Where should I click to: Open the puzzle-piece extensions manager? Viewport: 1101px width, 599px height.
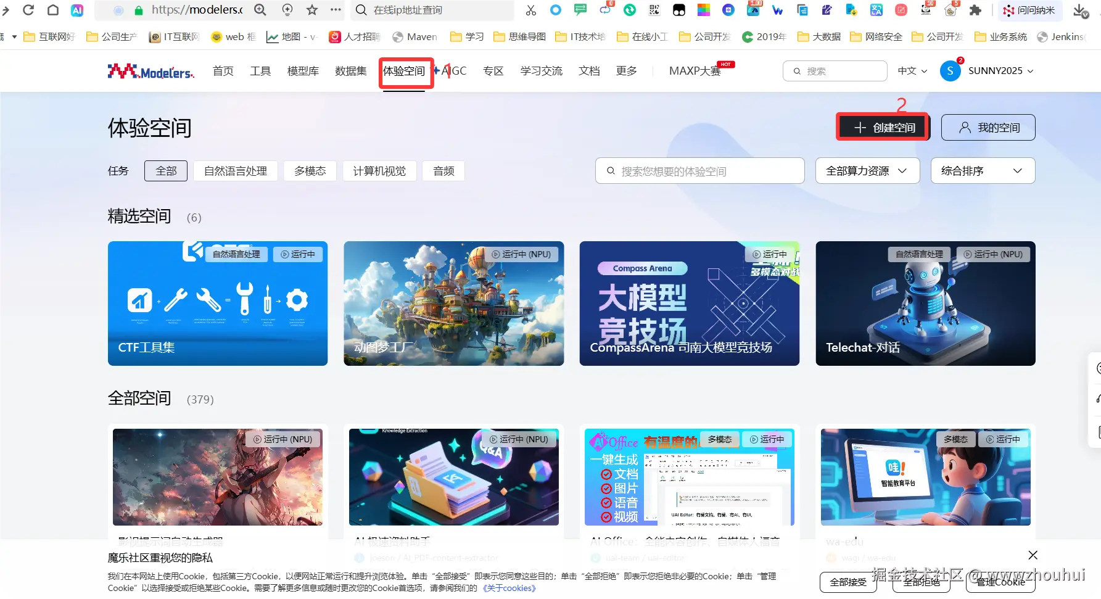point(975,10)
